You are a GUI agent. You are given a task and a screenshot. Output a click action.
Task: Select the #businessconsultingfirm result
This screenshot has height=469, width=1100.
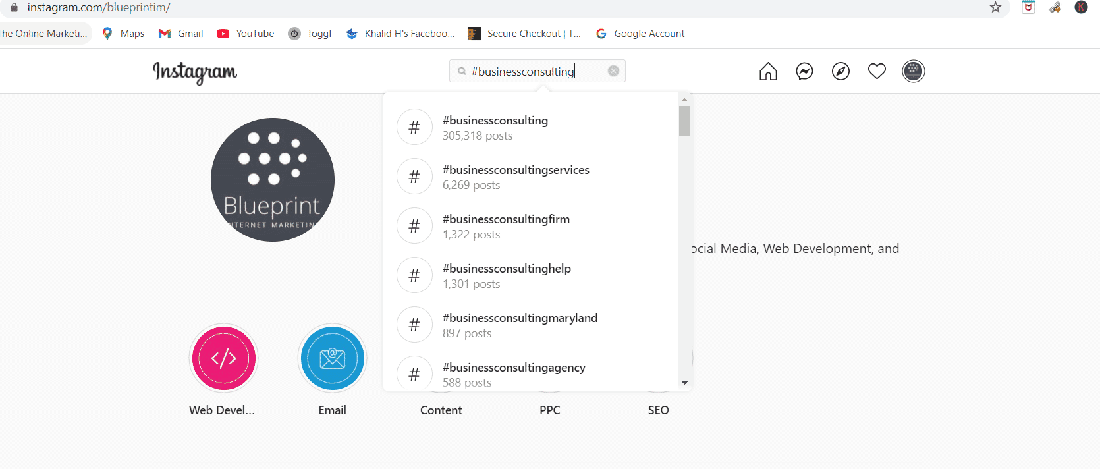[530, 226]
